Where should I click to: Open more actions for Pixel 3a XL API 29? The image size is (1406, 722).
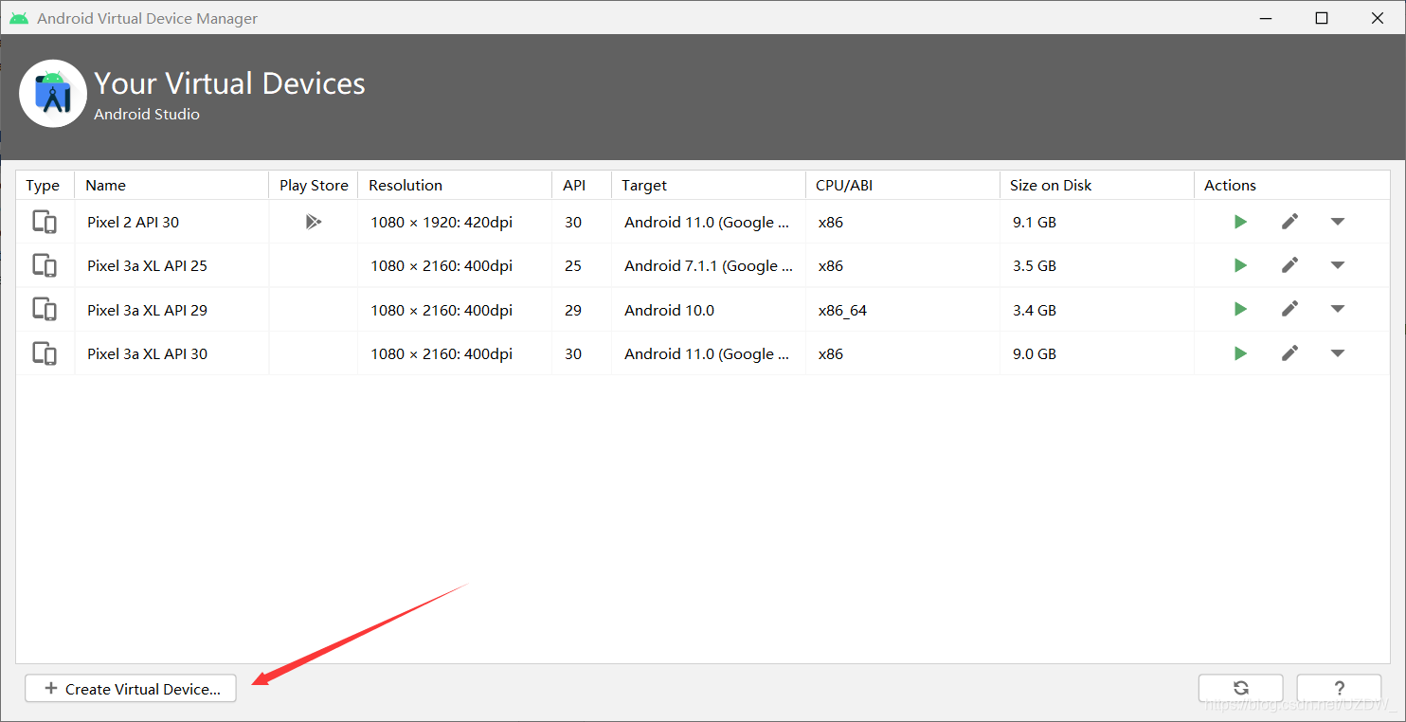pyautogui.click(x=1338, y=309)
